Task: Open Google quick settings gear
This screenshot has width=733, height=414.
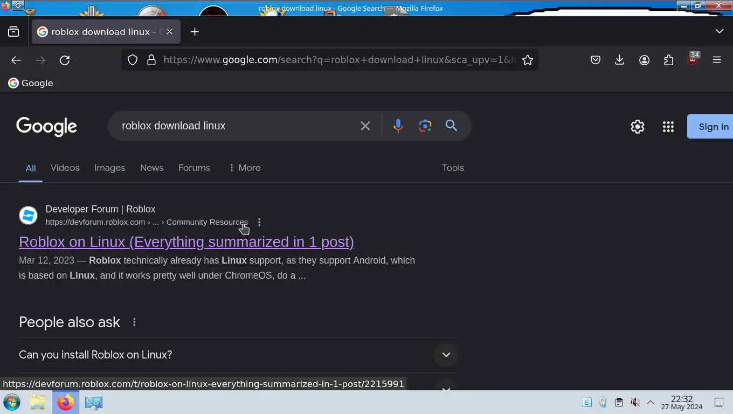Action: (x=638, y=127)
